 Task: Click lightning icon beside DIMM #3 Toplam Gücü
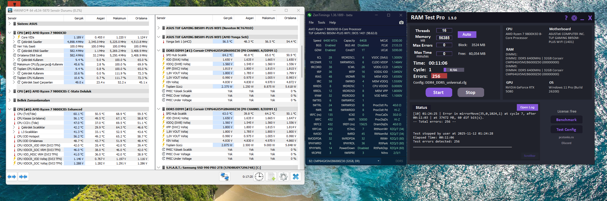164,145
